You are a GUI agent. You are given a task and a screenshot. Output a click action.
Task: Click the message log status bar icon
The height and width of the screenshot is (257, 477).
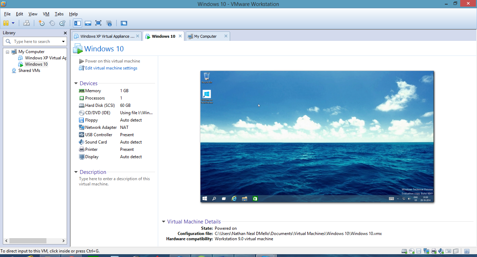click(x=467, y=251)
